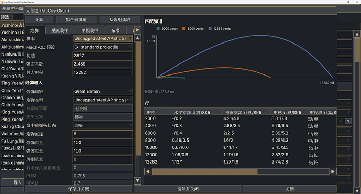Click the 初速 input field showing 2827
The height and width of the screenshot is (194, 361).
[103, 56]
